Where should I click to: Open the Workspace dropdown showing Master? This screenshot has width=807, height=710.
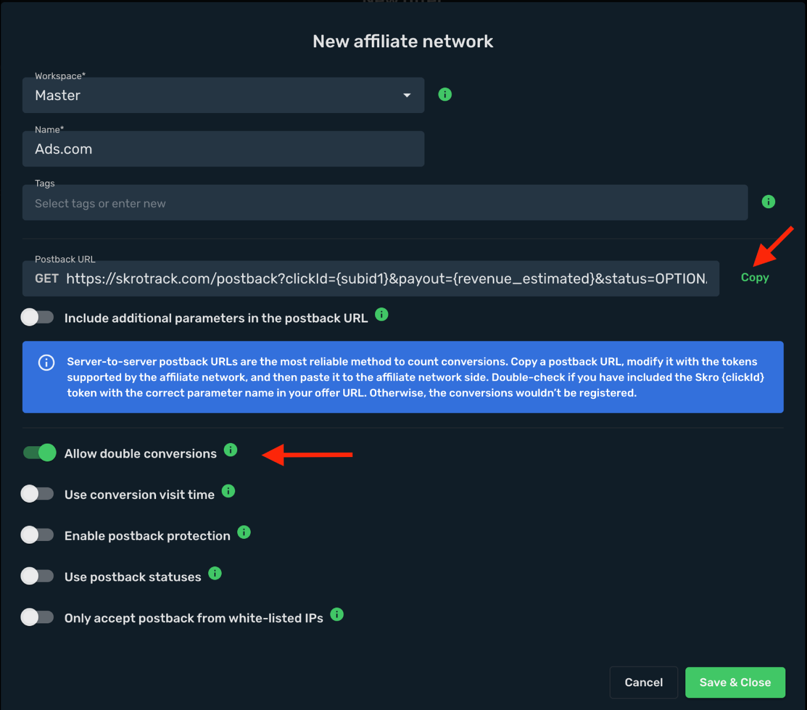(x=223, y=95)
